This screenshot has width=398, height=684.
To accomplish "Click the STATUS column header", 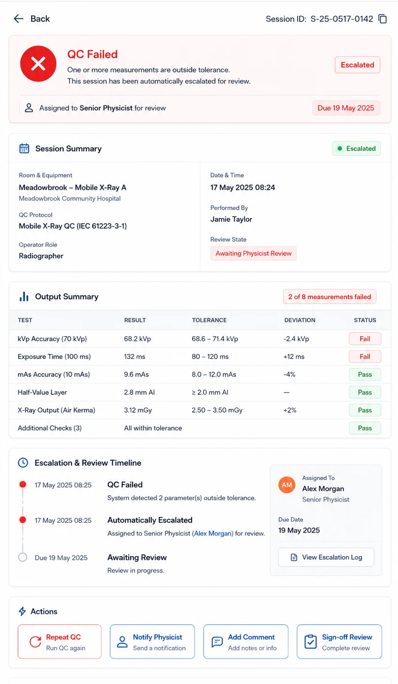I will click(365, 320).
